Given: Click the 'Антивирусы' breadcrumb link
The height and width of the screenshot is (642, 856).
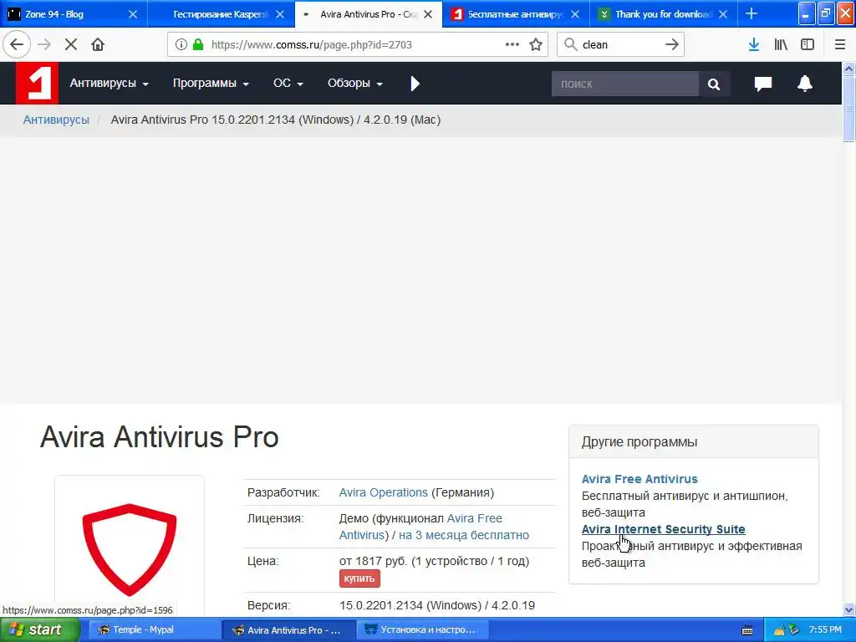Looking at the screenshot, I should [56, 120].
